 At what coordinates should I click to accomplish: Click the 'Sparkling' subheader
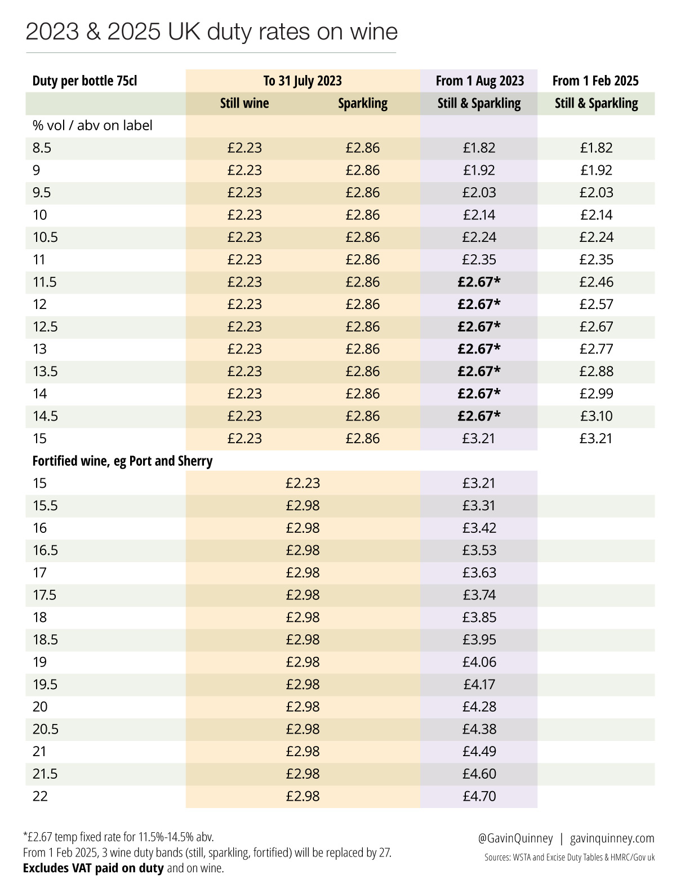[363, 103]
